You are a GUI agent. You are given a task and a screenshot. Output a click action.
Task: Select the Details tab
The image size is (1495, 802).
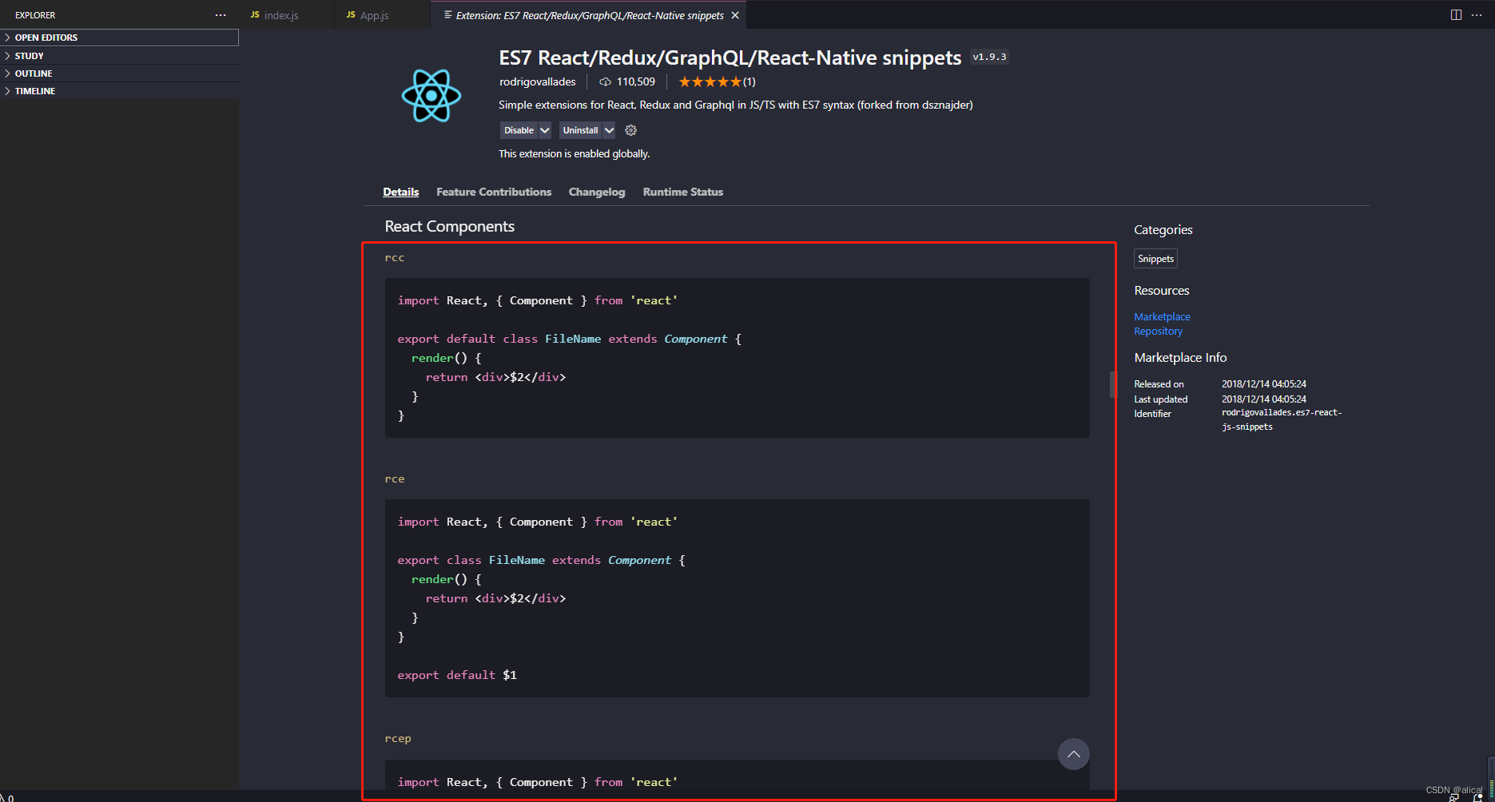[x=400, y=192]
